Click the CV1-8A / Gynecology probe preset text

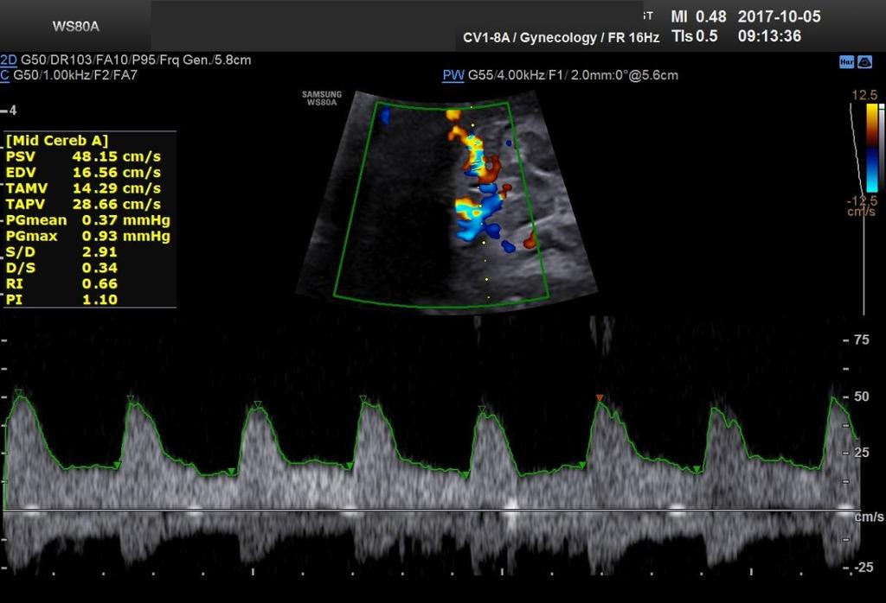pos(561,38)
